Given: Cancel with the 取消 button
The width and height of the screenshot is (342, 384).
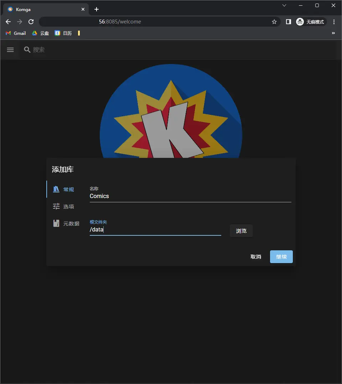Looking at the screenshot, I should (x=256, y=257).
